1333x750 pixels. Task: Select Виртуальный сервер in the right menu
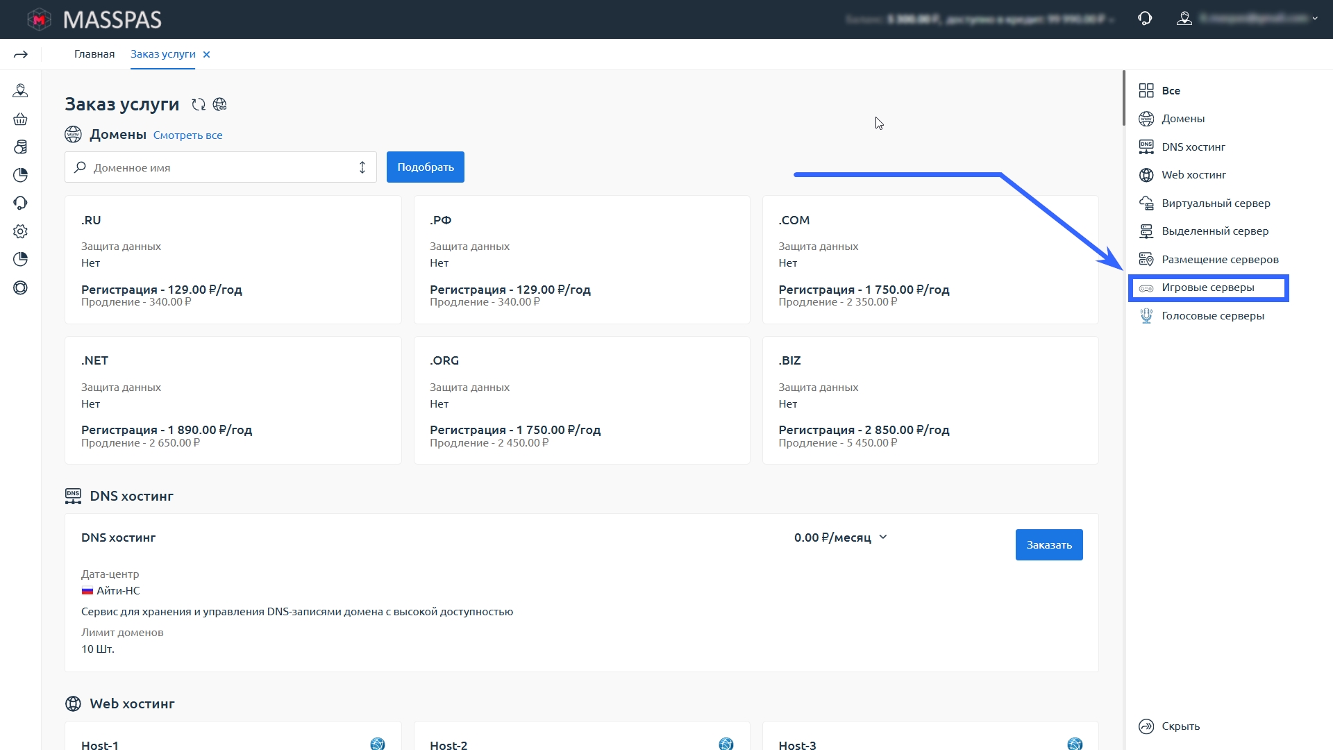point(1215,203)
